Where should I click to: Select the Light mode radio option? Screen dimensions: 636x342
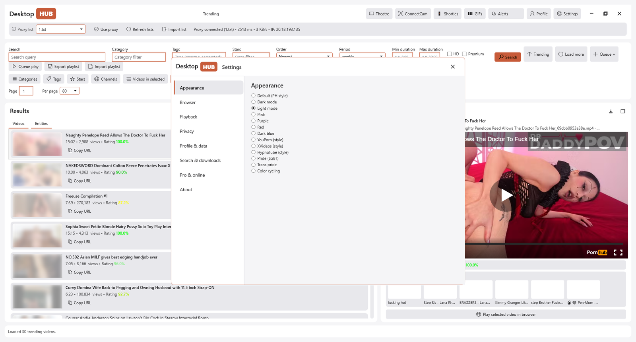(264, 109)
